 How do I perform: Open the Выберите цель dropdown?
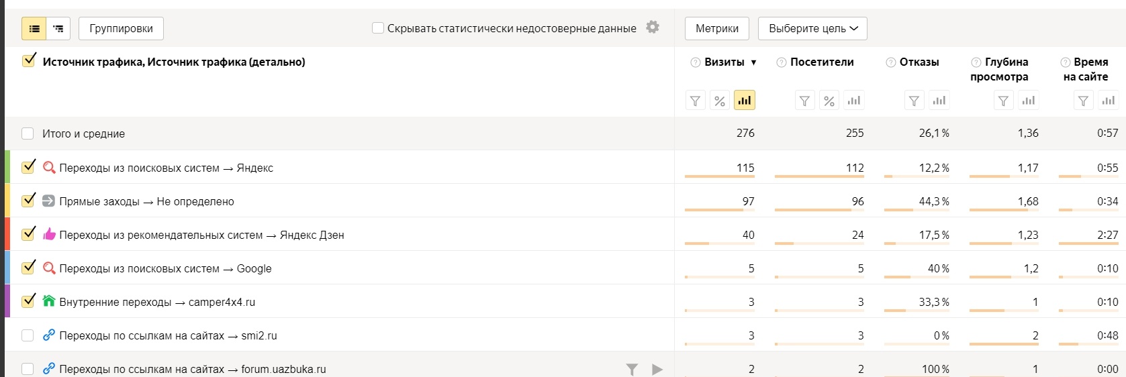(x=812, y=29)
